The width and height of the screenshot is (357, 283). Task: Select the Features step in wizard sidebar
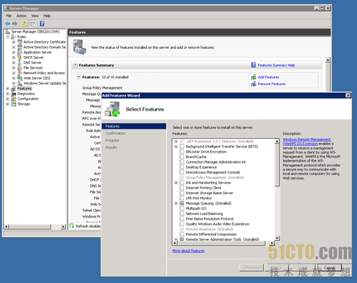(134, 126)
